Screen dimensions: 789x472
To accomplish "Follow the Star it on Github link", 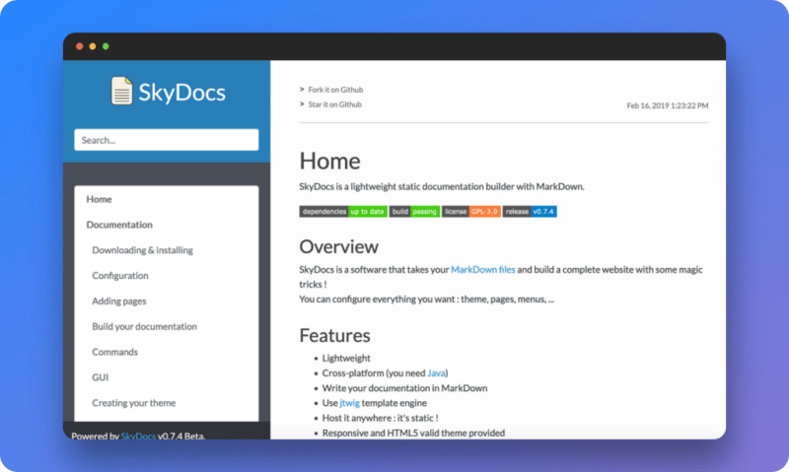I will pos(335,104).
